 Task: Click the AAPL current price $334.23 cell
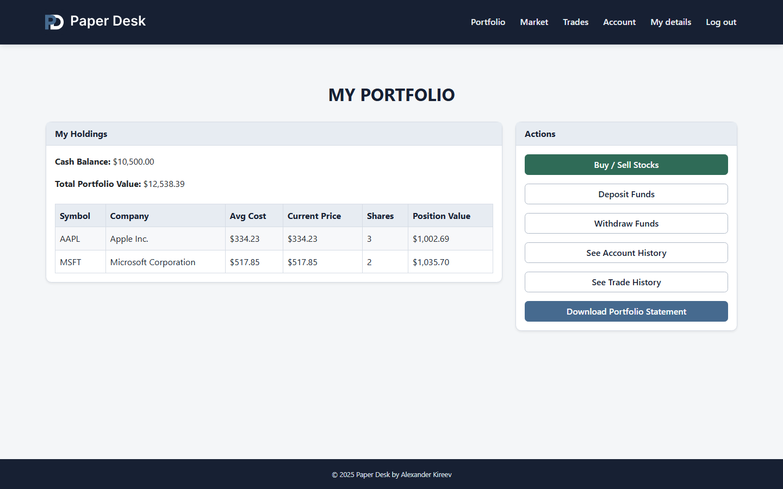[322, 239]
